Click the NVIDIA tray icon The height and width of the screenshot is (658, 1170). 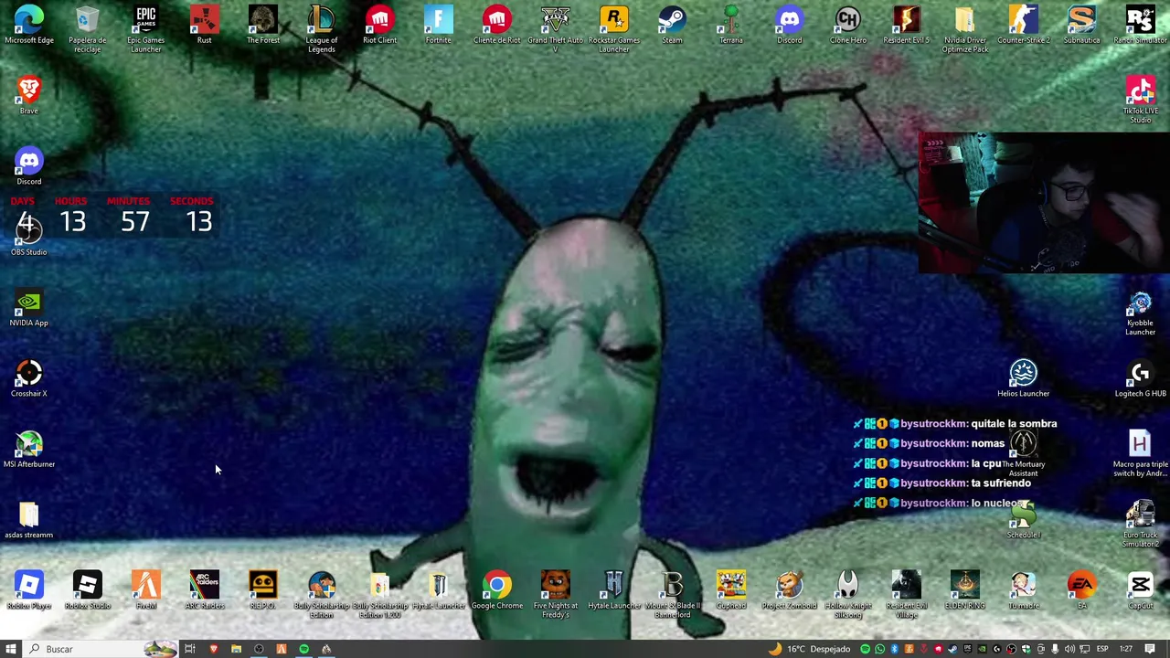pyautogui.click(x=982, y=649)
